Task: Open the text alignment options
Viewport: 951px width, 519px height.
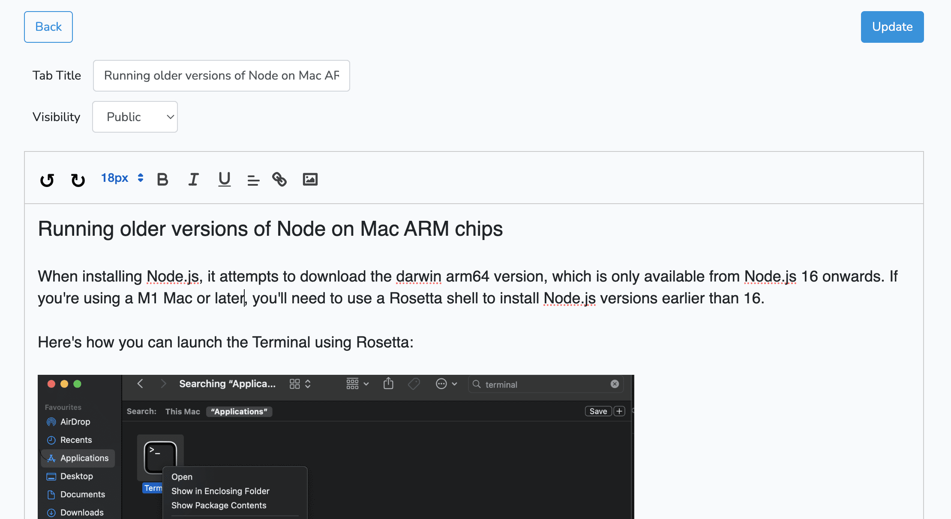Action: tap(253, 180)
